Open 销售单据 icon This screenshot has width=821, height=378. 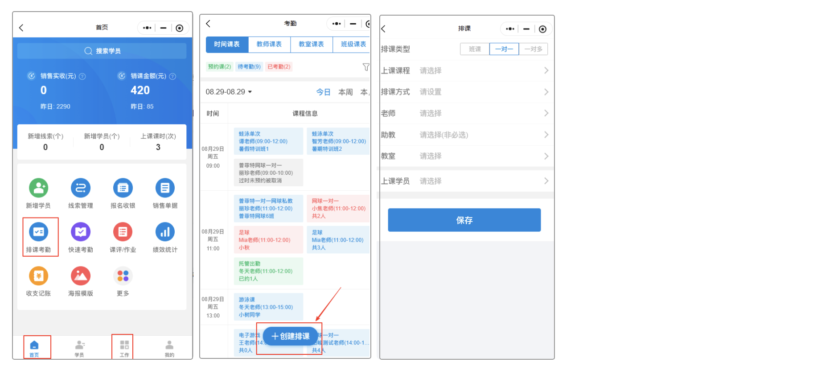click(x=165, y=188)
